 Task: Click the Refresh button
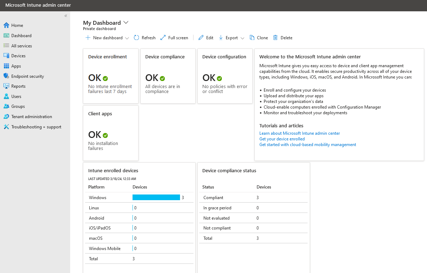(145, 37)
